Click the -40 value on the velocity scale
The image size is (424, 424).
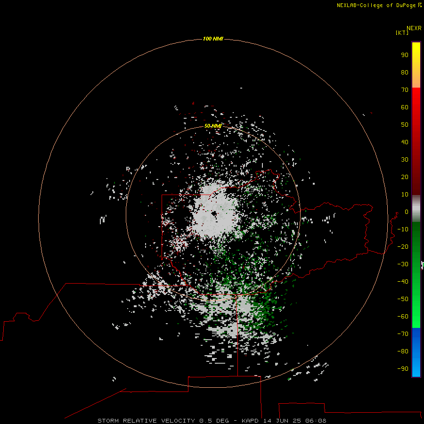pos(403,282)
